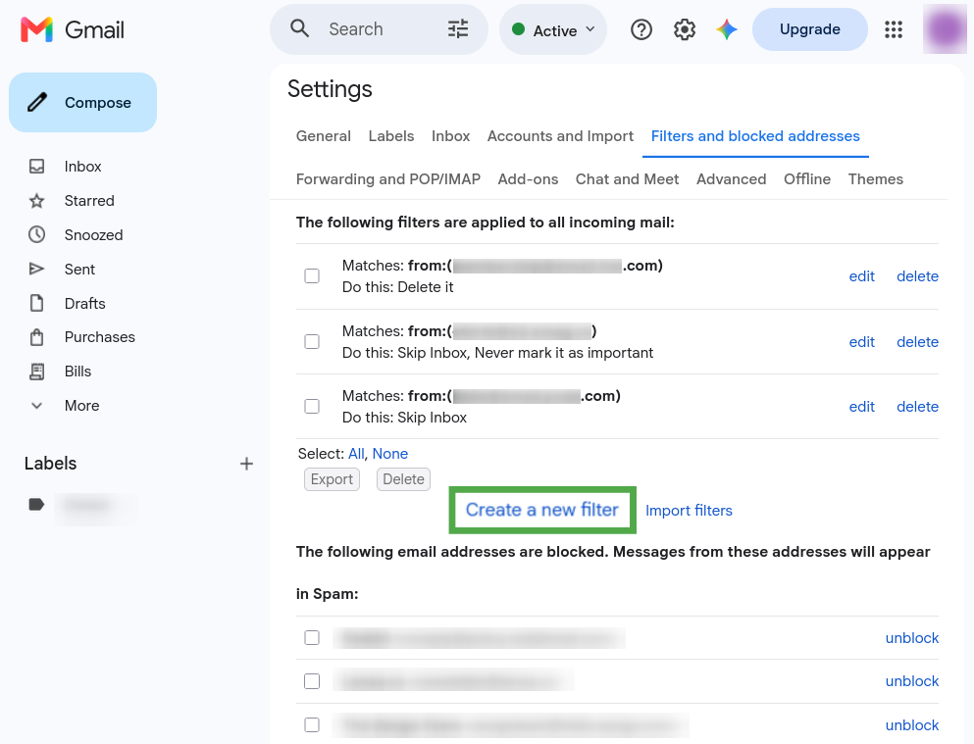The height and width of the screenshot is (744, 974).
Task: Click the Bills receipt icon
Action: pos(36,372)
